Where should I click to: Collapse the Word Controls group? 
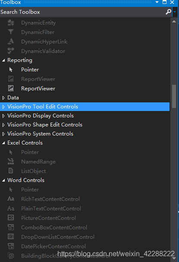[x=3, y=180]
